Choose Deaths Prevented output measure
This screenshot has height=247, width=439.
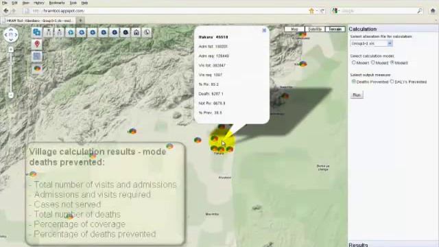(x=354, y=82)
